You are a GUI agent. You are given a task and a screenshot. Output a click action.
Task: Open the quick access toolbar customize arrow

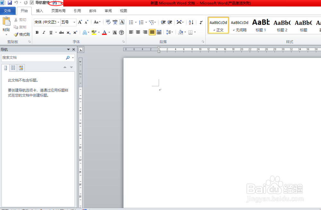pos(61,3)
